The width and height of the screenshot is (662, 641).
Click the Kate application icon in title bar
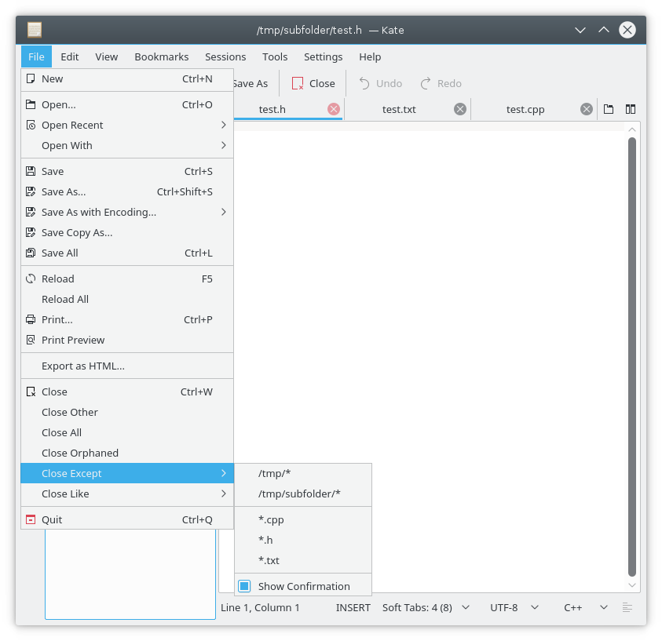tap(35, 30)
